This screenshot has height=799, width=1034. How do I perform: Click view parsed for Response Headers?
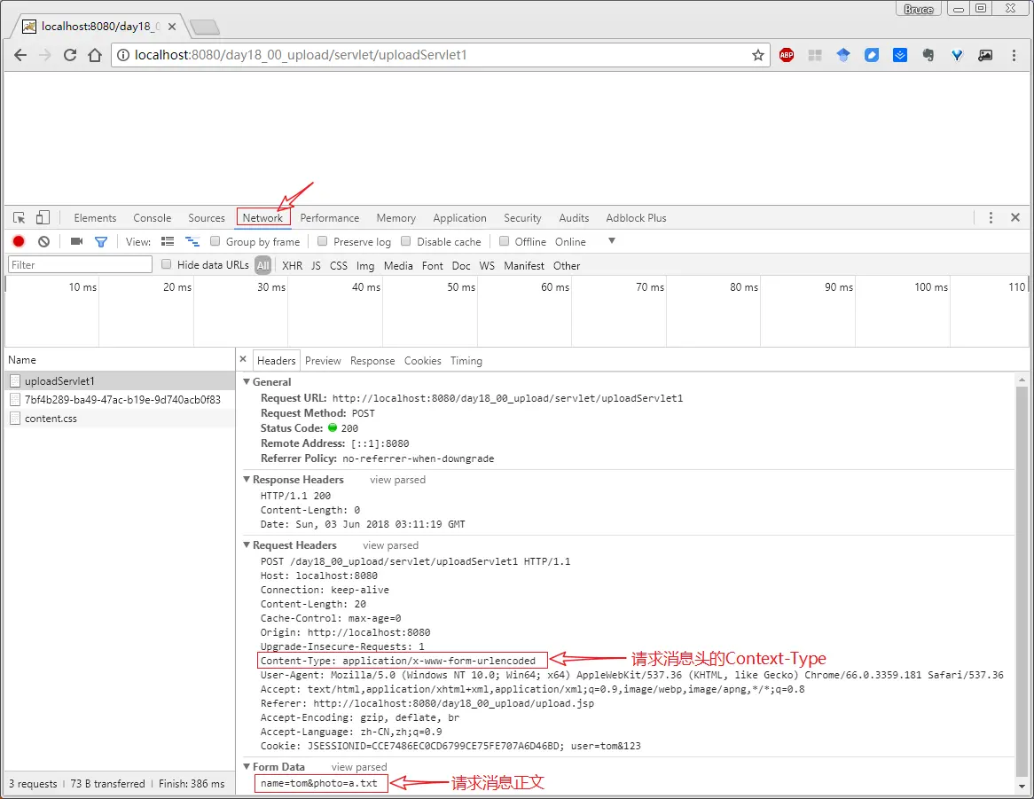pos(397,479)
